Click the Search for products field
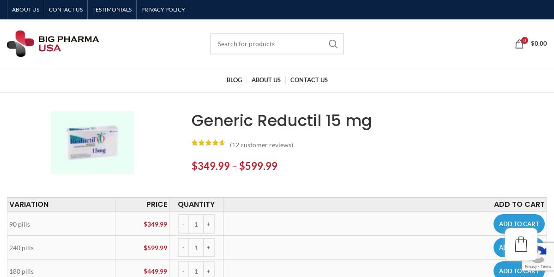This screenshot has width=554, height=277. (x=270, y=44)
